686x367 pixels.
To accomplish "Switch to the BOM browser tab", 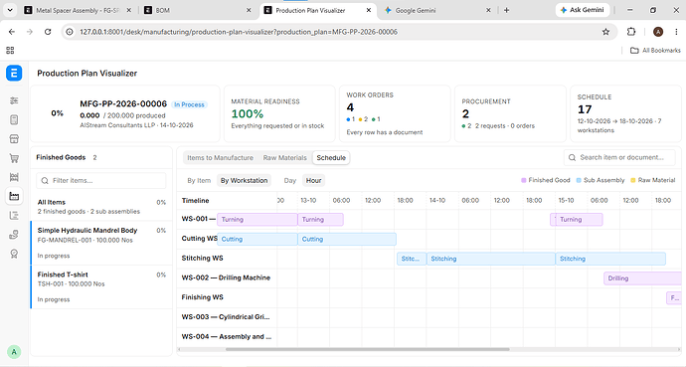I will coord(198,10).
